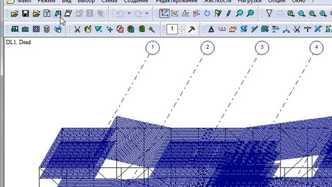Open the Жесткости menu
The height and width of the screenshot is (187, 332).
(x=217, y=1)
